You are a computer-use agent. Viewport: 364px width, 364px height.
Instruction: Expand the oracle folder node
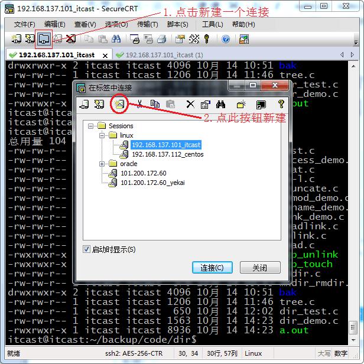pos(102,164)
